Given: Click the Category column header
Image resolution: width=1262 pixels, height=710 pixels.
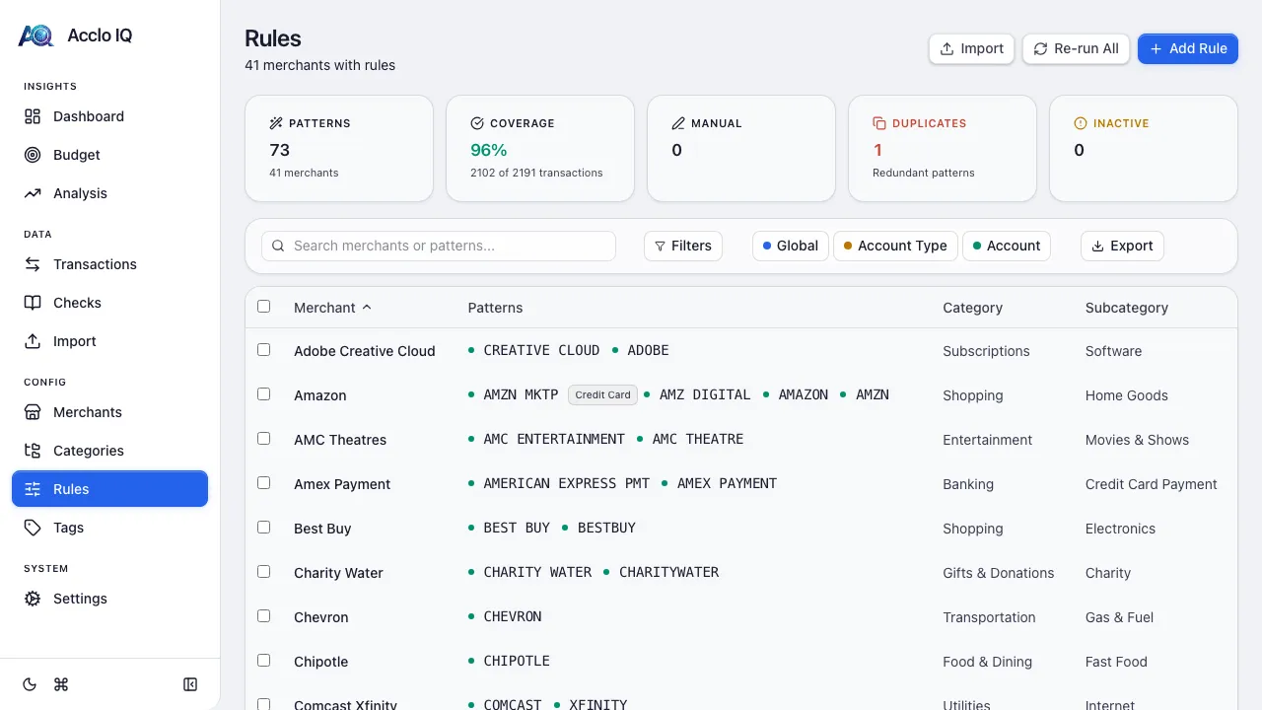Looking at the screenshot, I should point(972,308).
